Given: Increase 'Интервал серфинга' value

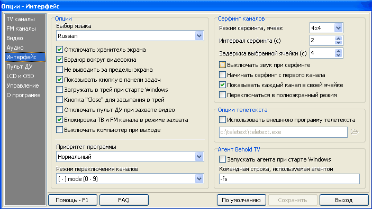Looking at the screenshot, I should pos(338,39).
